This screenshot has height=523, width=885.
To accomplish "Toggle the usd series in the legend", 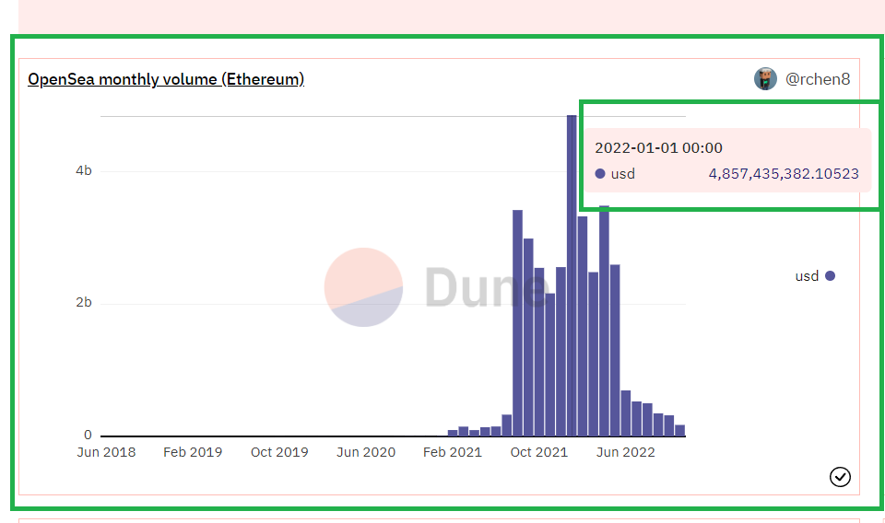I will click(x=814, y=276).
